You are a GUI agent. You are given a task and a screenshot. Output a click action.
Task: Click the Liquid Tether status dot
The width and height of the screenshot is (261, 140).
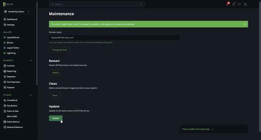click(x=5, y=48)
